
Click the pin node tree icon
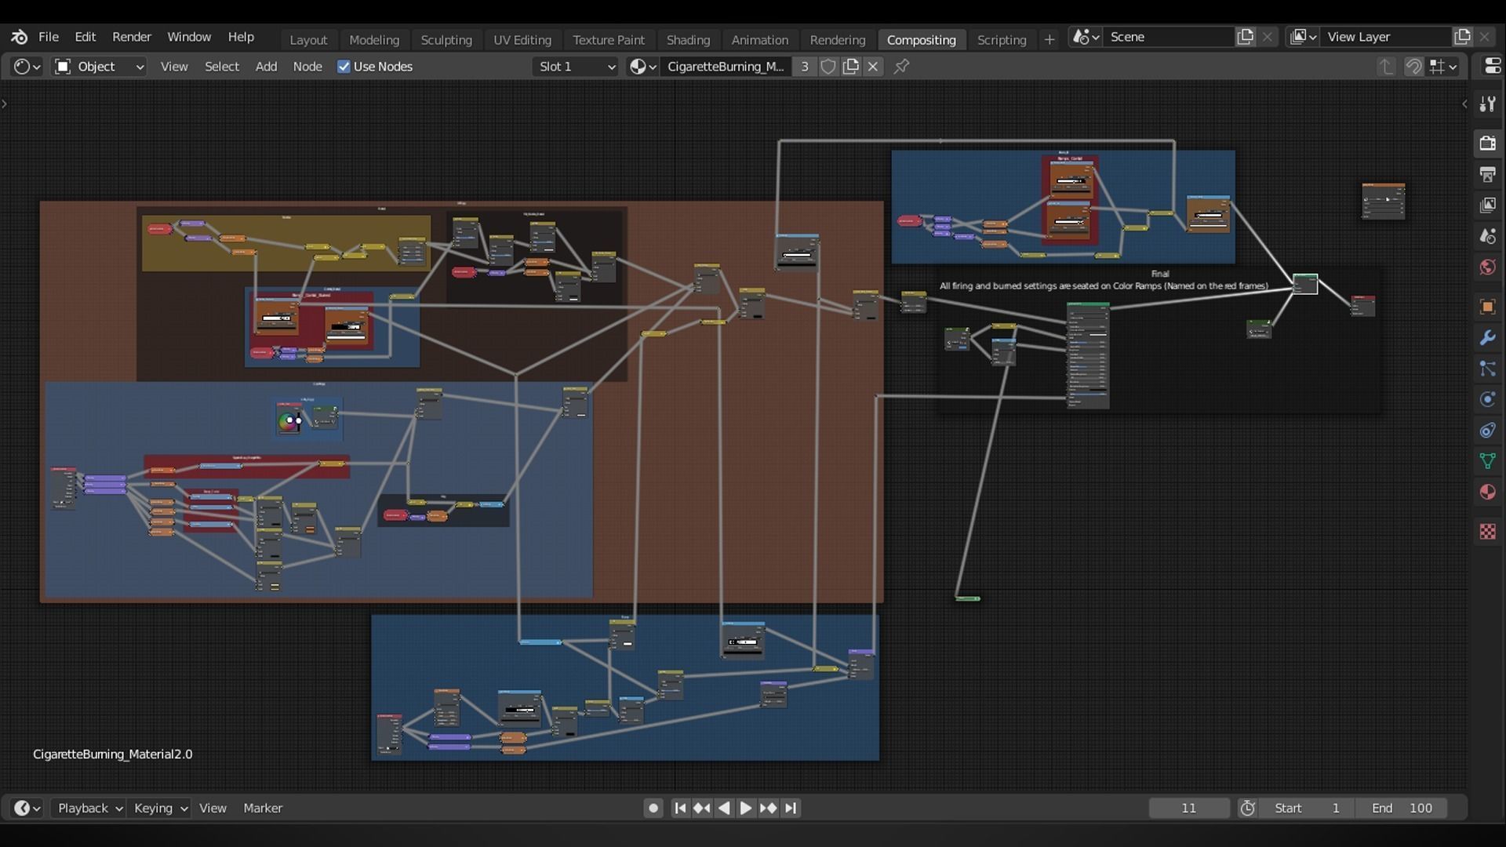902,67
